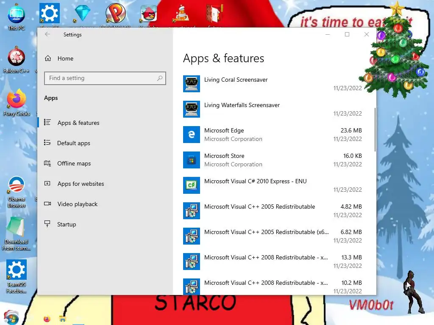Image resolution: width=434 pixels, height=325 pixels.
Task: Select the VLC cone desktop icon
Action: click(181, 14)
